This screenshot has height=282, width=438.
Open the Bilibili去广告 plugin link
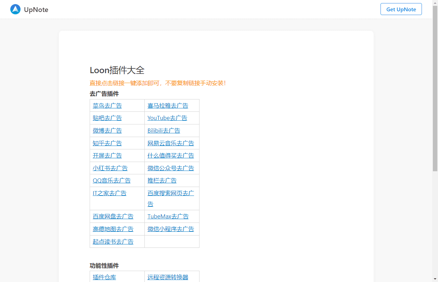(x=164, y=130)
